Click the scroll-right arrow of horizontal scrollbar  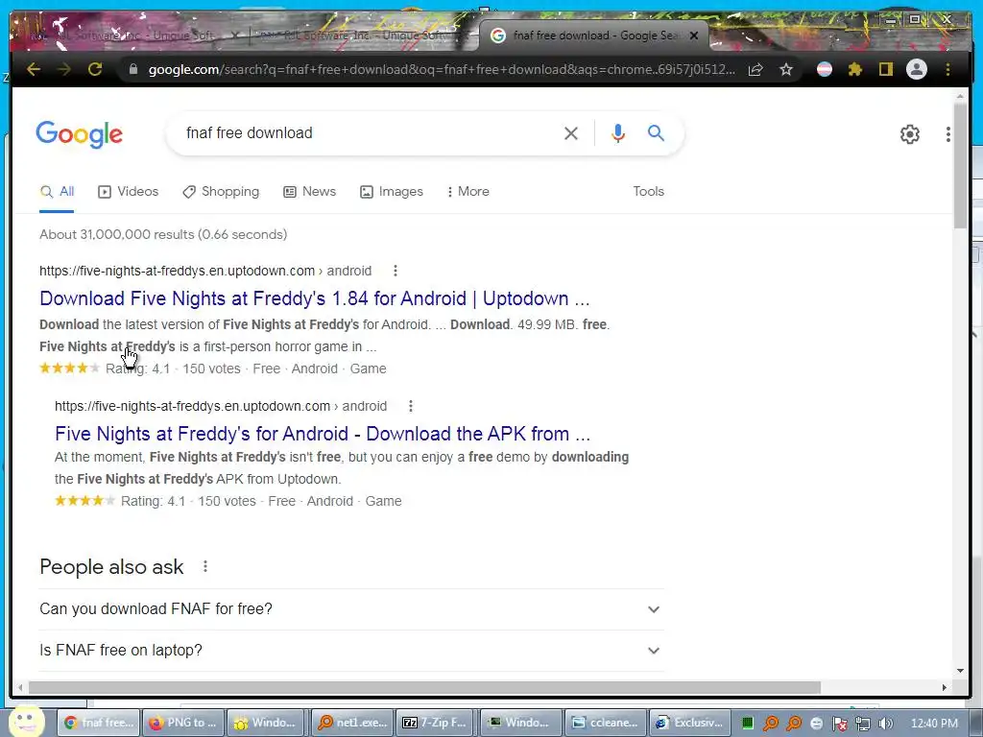click(945, 687)
